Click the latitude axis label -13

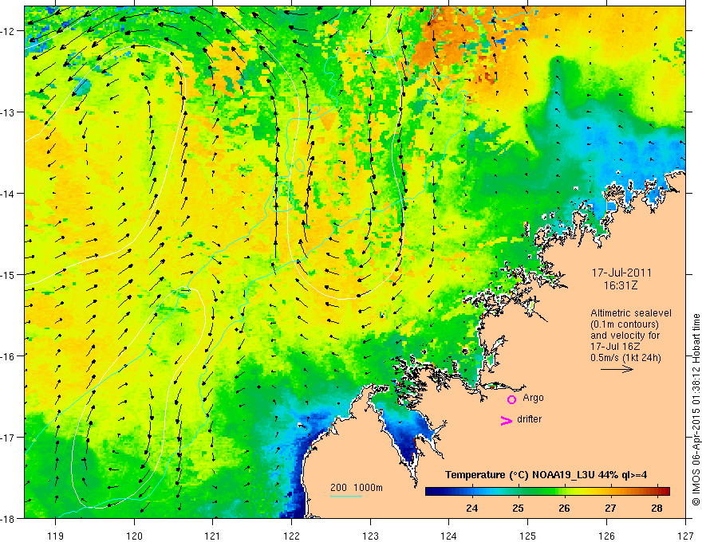[8, 112]
